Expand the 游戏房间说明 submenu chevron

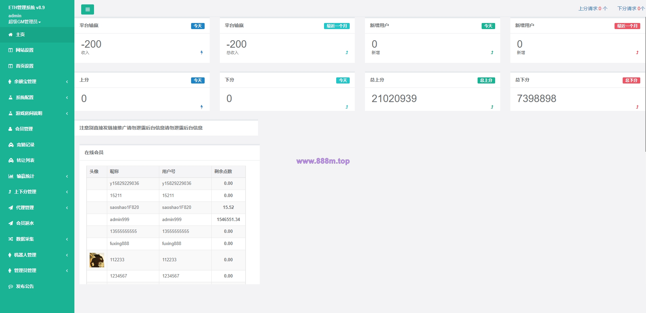67,113
